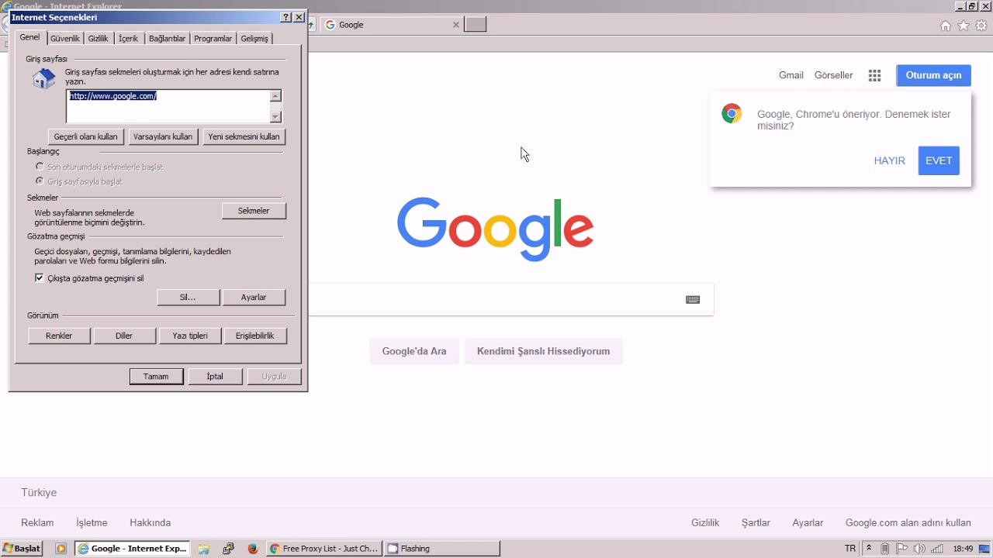This screenshot has width=993, height=558.
Task: Decline Chrome suggestion with HAYIR
Action: (x=890, y=161)
